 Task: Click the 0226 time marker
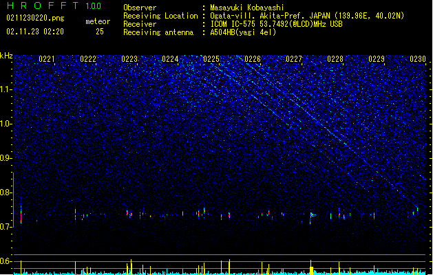tap(253, 58)
